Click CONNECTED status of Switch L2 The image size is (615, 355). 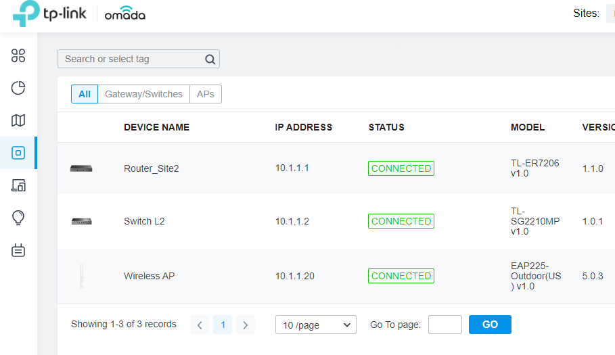pos(401,221)
